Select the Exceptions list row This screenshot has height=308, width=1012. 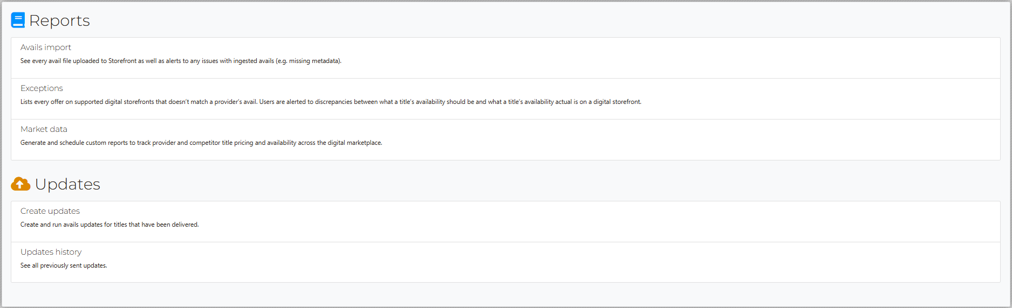[x=505, y=99]
